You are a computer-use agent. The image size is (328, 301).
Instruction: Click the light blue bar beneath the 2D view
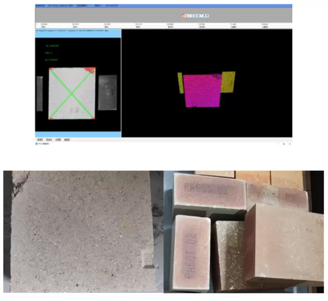tap(78, 134)
